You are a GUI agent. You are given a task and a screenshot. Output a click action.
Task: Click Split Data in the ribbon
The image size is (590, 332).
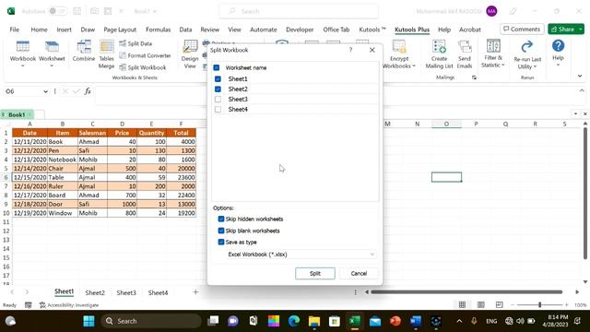point(136,43)
